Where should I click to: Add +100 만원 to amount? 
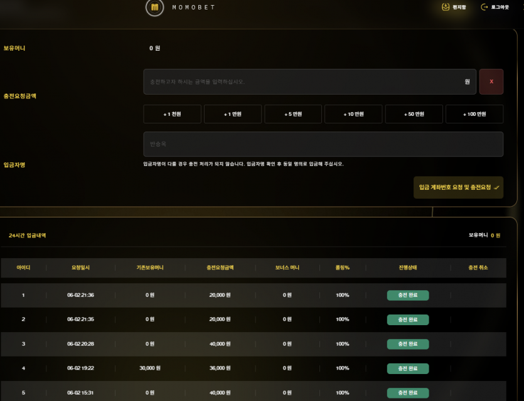tap(474, 114)
